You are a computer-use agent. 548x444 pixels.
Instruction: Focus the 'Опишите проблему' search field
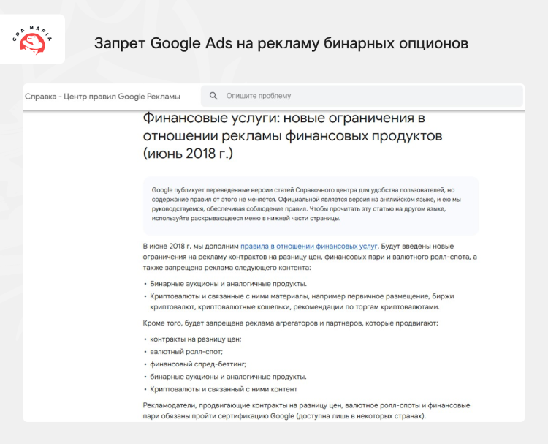[x=362, y=96]
